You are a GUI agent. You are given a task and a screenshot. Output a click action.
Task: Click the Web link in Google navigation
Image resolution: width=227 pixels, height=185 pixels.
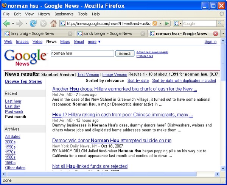(x=8, y=42)
